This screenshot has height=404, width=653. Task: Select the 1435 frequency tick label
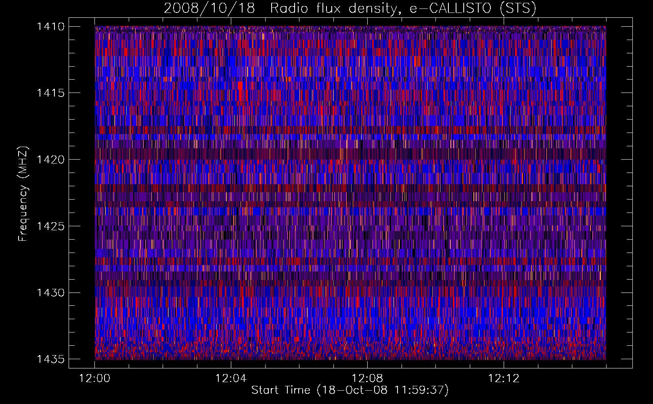50,359
